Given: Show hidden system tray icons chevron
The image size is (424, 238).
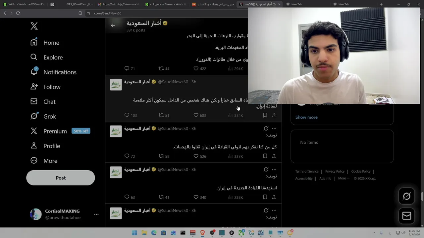Looking at the screenshot, I should [374, 233].
